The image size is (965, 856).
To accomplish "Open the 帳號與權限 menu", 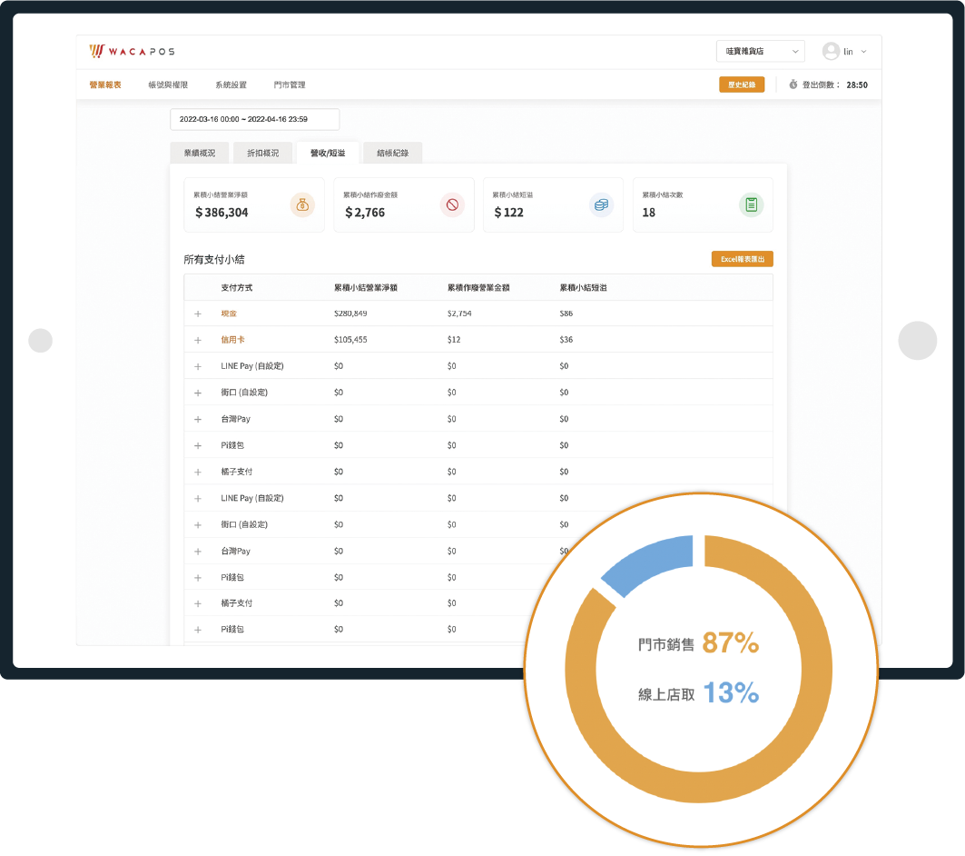I will pyautogui.click(x=168, y=85).
